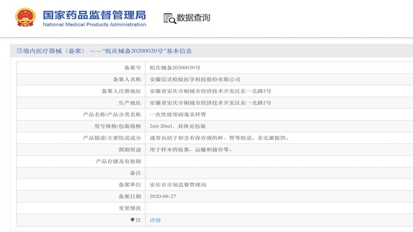The width and height of the screenshot is (413, 232).
Task: Select the 变更情况 label
Action: point(130,208)
